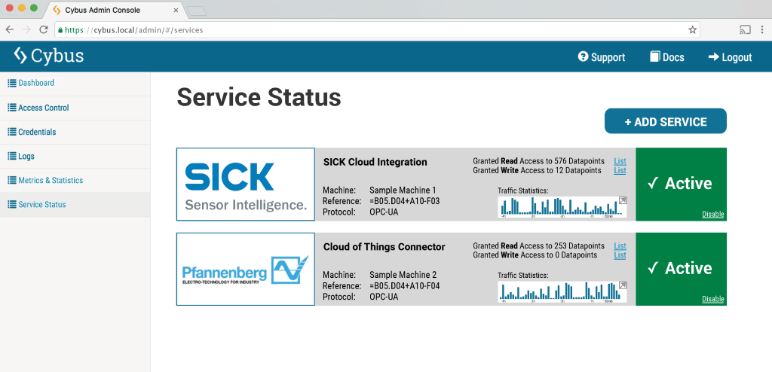Click the Docs book icon

tap(655, 56)
